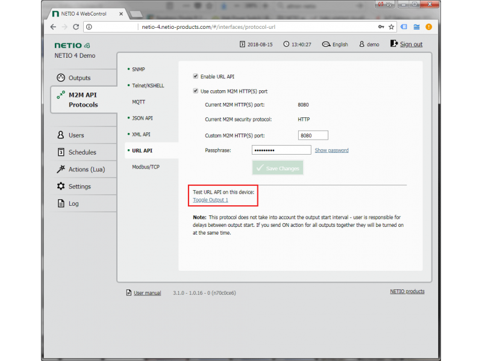Screen dimensions: 482x361
Task: Click the NETIO 4 Demo device name
Action: [x=75, y=55]
